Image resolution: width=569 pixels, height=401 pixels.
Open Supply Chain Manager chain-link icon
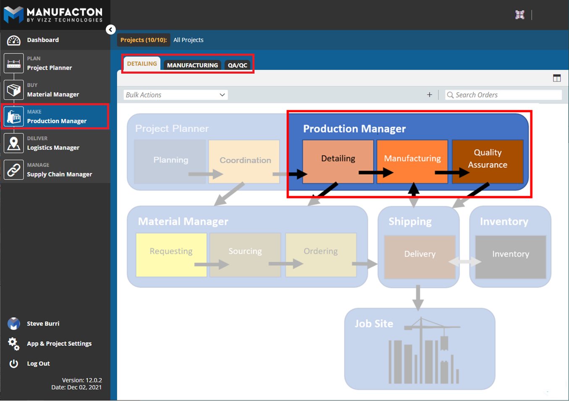(13, 170)
